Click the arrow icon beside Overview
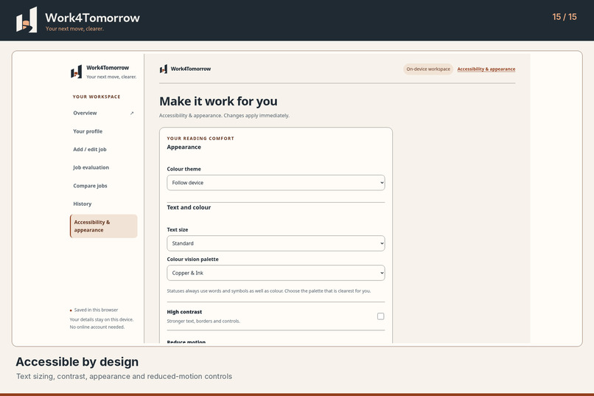Screen dimensions: 594x396 click(132, 113)
